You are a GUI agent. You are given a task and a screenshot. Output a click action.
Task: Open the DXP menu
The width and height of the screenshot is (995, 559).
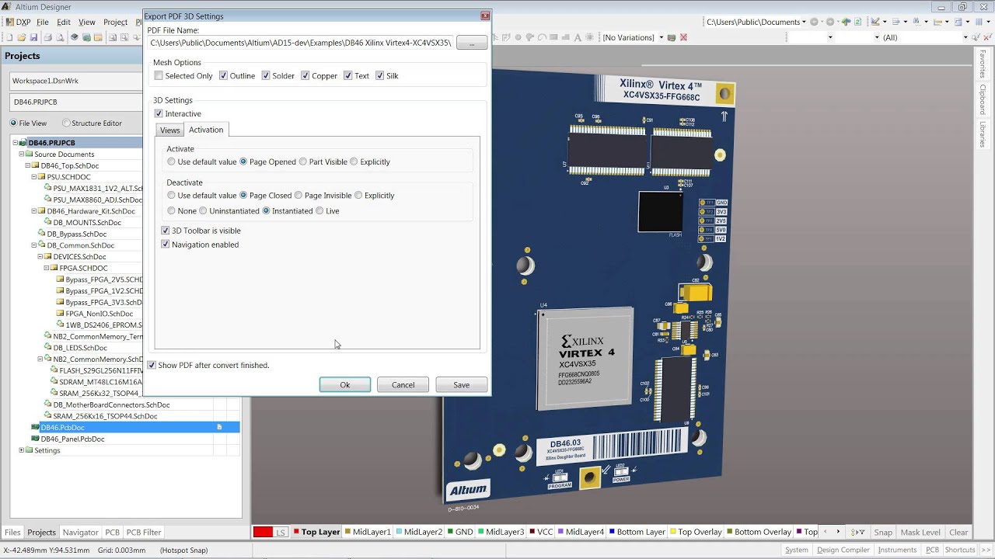(x=18, y=23)
